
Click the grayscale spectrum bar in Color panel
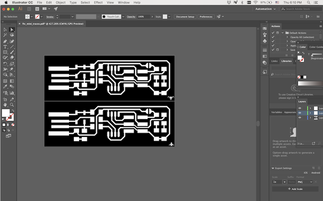310,83
